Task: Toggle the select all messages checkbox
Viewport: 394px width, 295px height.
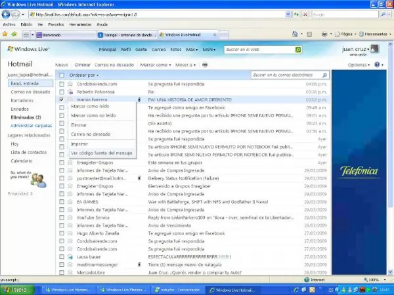Action: coord(62,75)
